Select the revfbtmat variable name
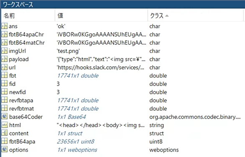Viewport: 245px width, 157px height. coord(21,109)
